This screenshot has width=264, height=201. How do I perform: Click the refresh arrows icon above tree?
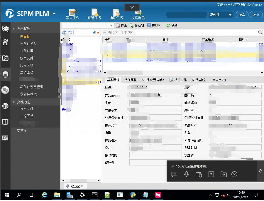coord(64,33)
